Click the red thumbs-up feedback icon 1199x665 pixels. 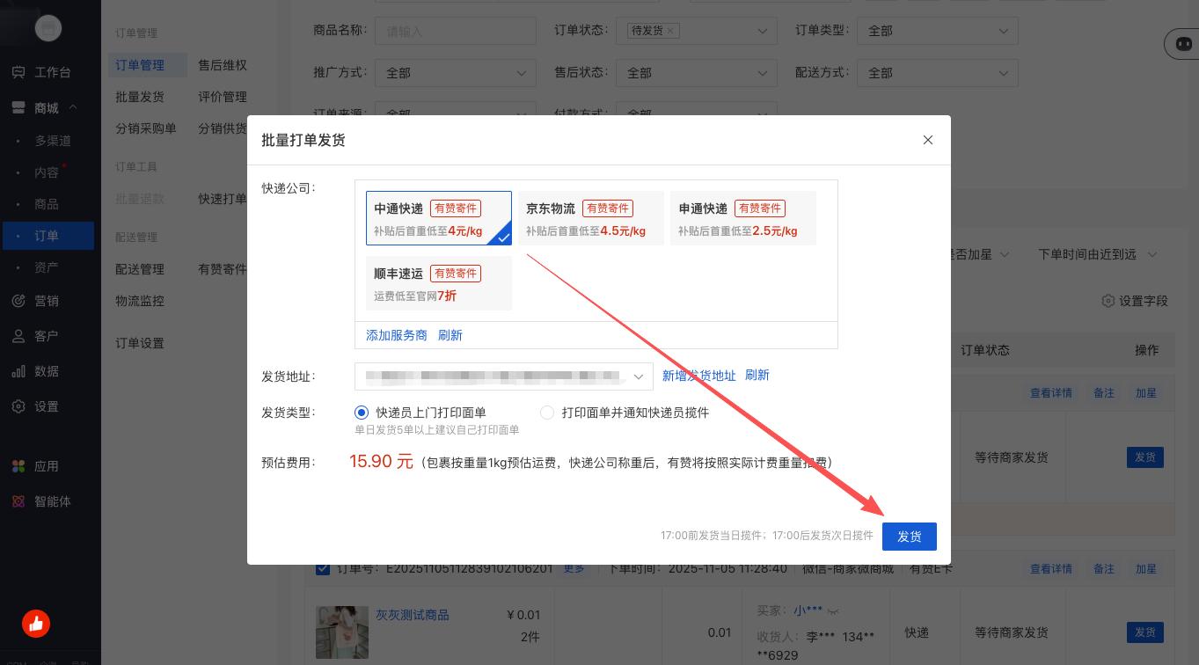36,624
